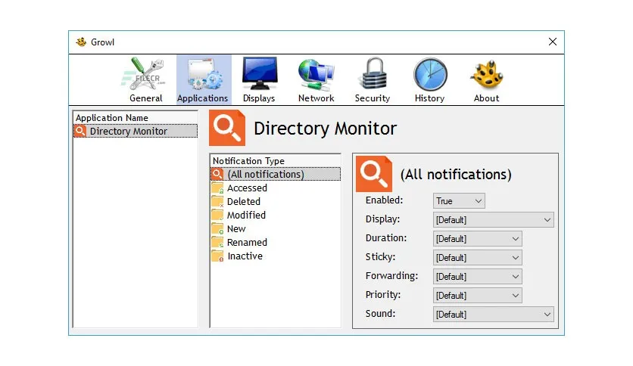Expand the Enabled True dropdown

(x=459, y=200)
